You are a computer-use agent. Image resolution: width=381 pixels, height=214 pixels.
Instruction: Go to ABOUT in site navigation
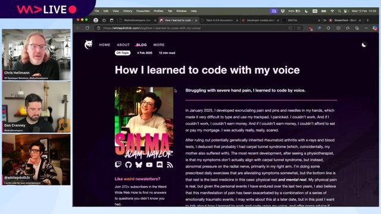123,45
